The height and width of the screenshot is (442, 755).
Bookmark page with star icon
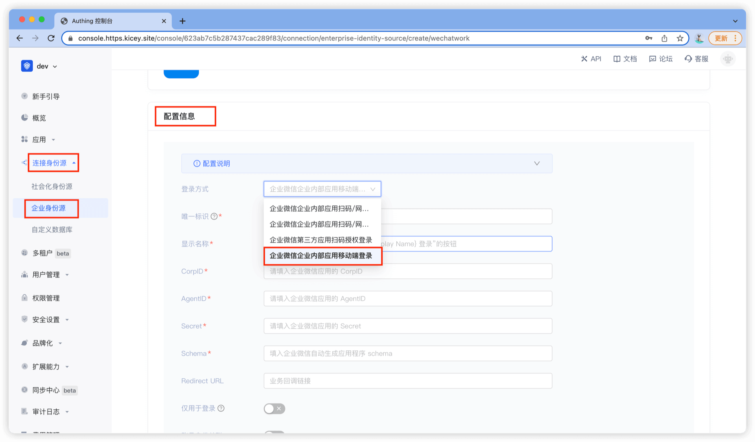[680, 38]
